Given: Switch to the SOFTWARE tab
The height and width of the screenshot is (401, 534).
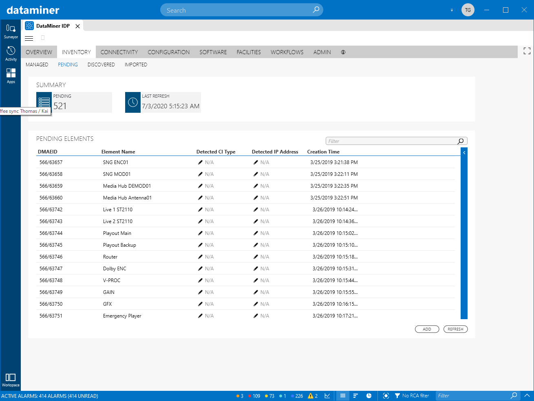Looking at the screenshot, I should pyautogui.click(x=213, y=52).
